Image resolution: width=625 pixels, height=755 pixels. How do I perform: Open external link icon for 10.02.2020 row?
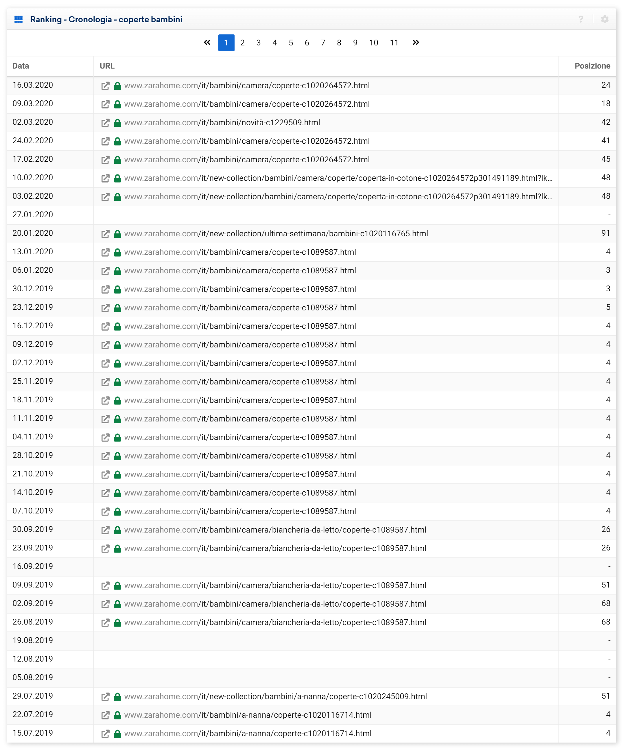coord(105,178)
